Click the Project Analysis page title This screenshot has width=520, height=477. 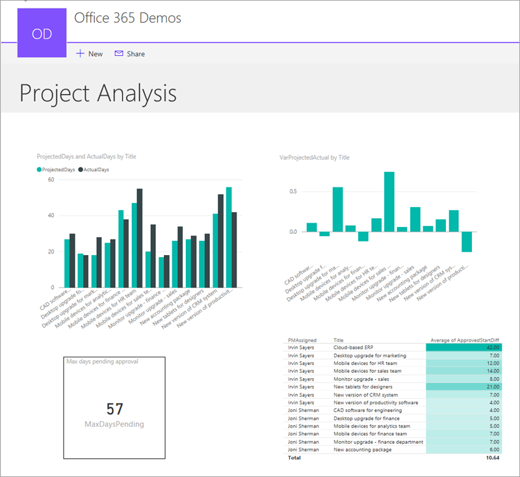(x=98, y=93)
